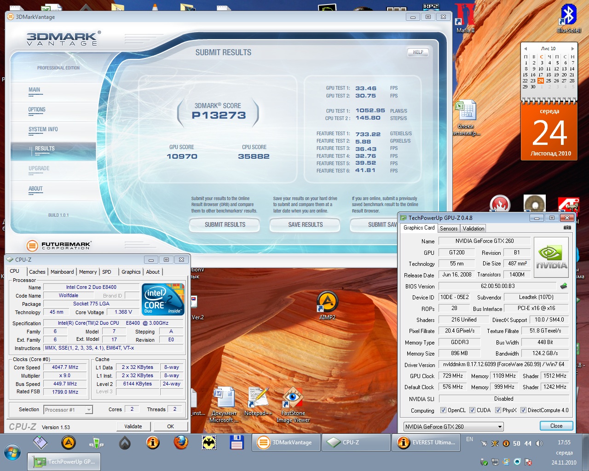Toggle the DirectCompute 4.0 checkbox

click(523, 410)
